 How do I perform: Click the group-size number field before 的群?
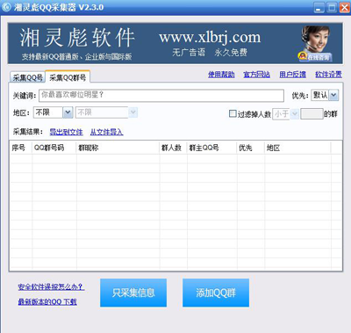click(x=312, y=114)
